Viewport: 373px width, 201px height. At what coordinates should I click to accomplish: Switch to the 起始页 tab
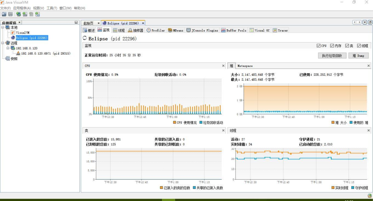coord(89,23)
